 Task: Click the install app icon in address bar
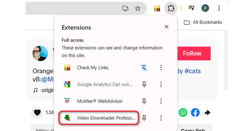[126, 8]
